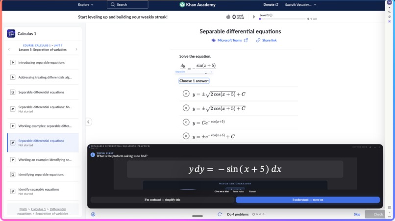Image resolution: width=395 pixels, height=221 pixels.
Task: Minimize the dark tutor panel
Action: [375, 147]
